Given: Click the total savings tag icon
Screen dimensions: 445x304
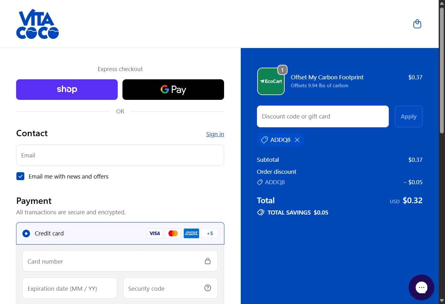Looking at the screenshot, I should click(260, 212).
